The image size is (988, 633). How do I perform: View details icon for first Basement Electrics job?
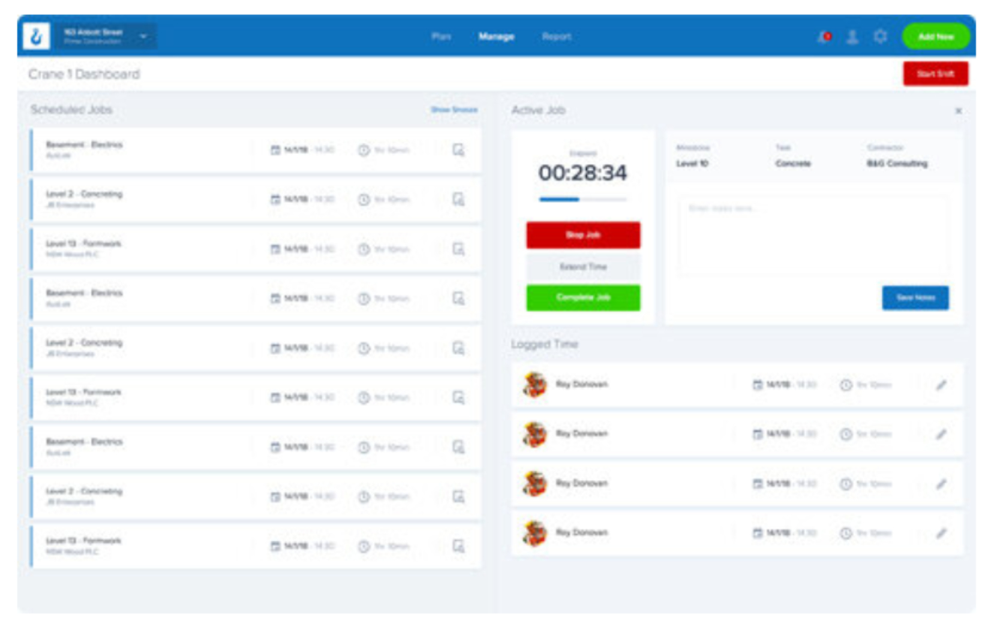pyautogui.click(x=458, y=150)
